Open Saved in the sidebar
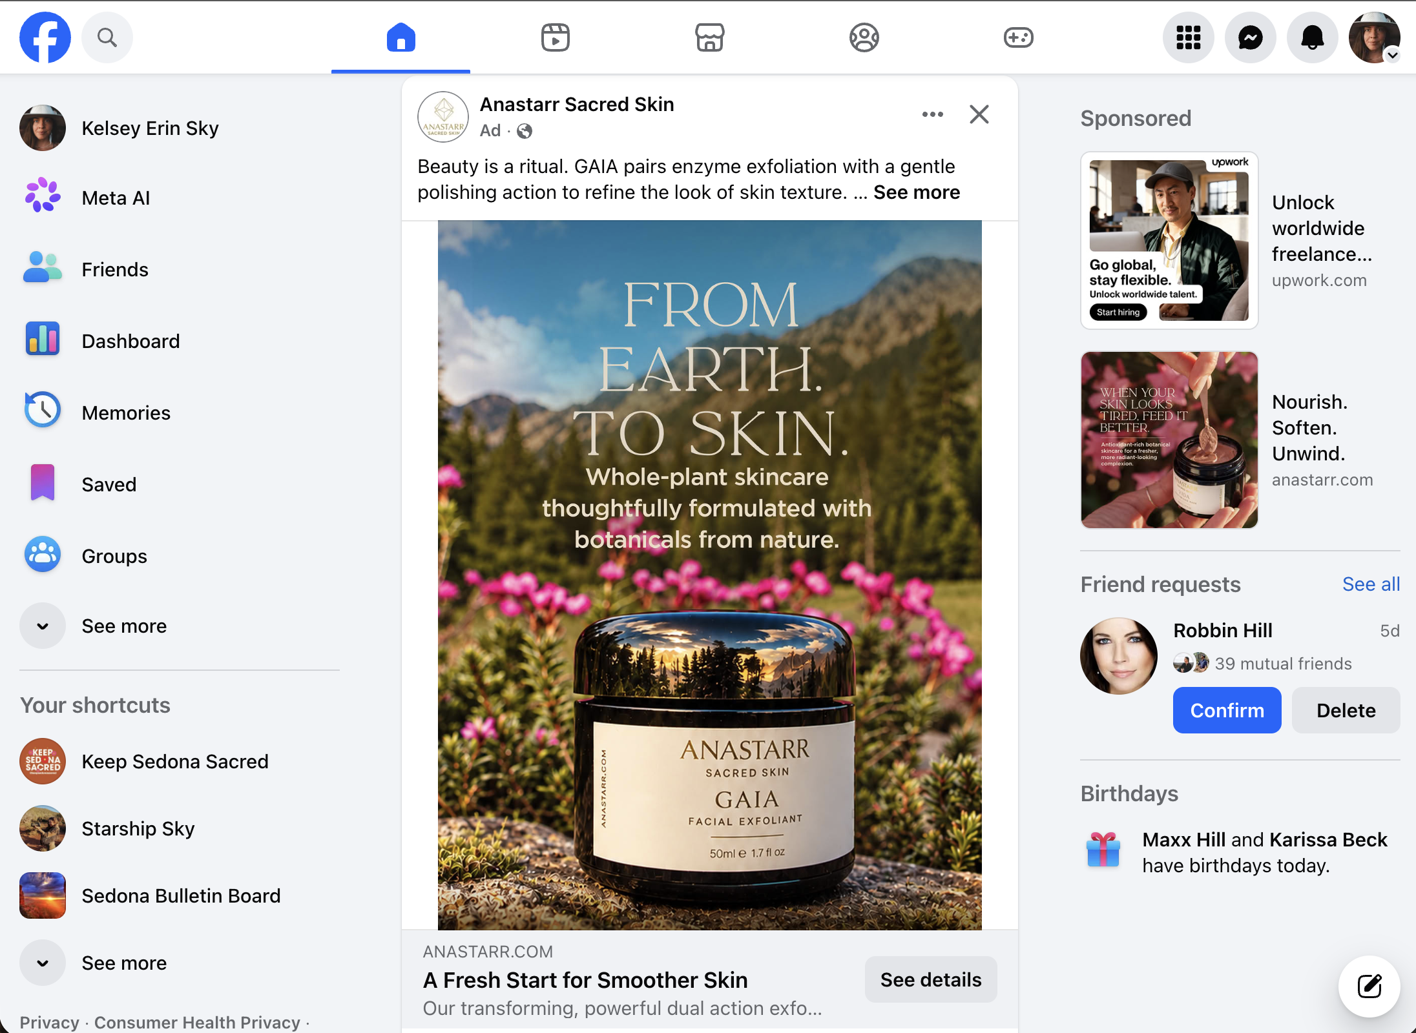 (180, 484)
